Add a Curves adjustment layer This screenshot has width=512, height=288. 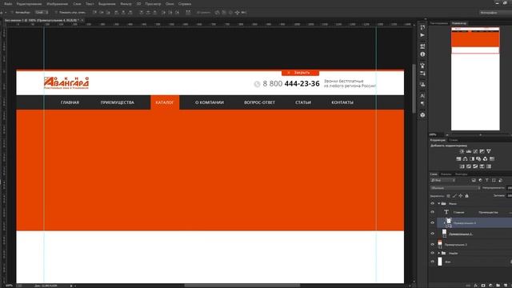click(475, 151)
